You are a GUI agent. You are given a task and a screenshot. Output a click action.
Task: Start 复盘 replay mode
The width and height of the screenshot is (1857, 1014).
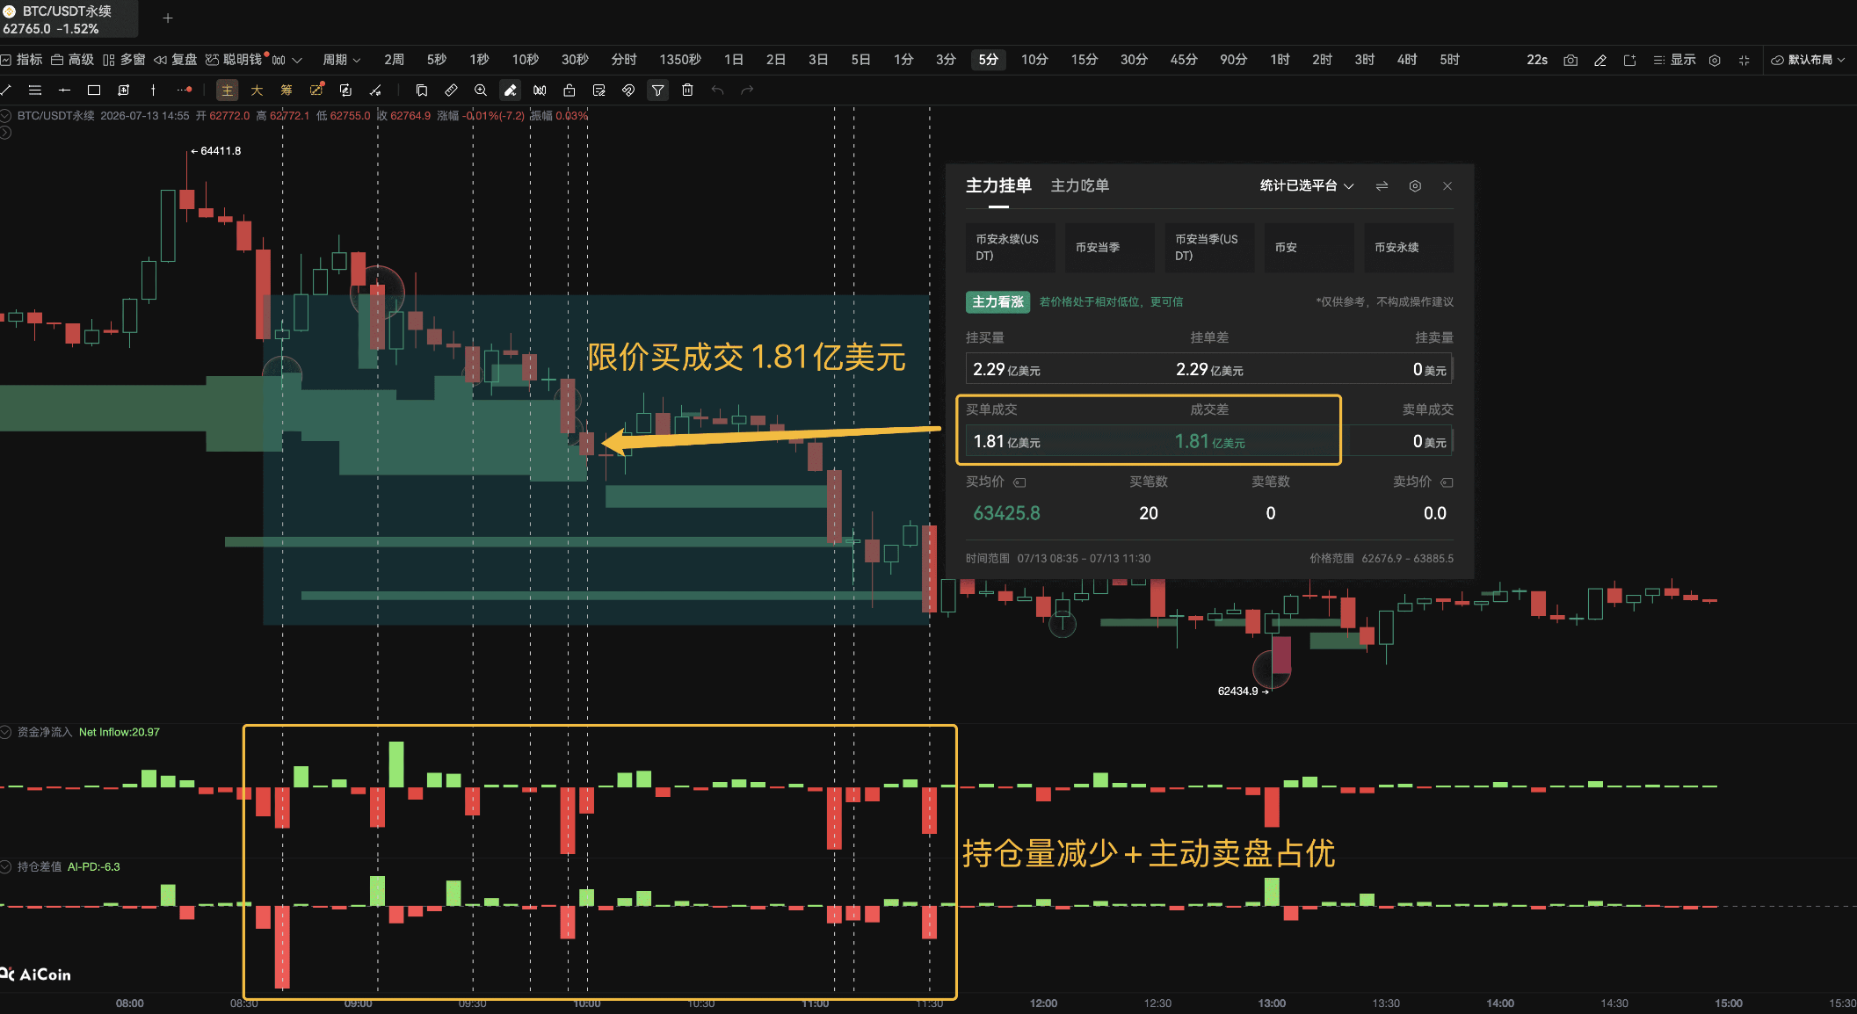[x=176, y=60]
